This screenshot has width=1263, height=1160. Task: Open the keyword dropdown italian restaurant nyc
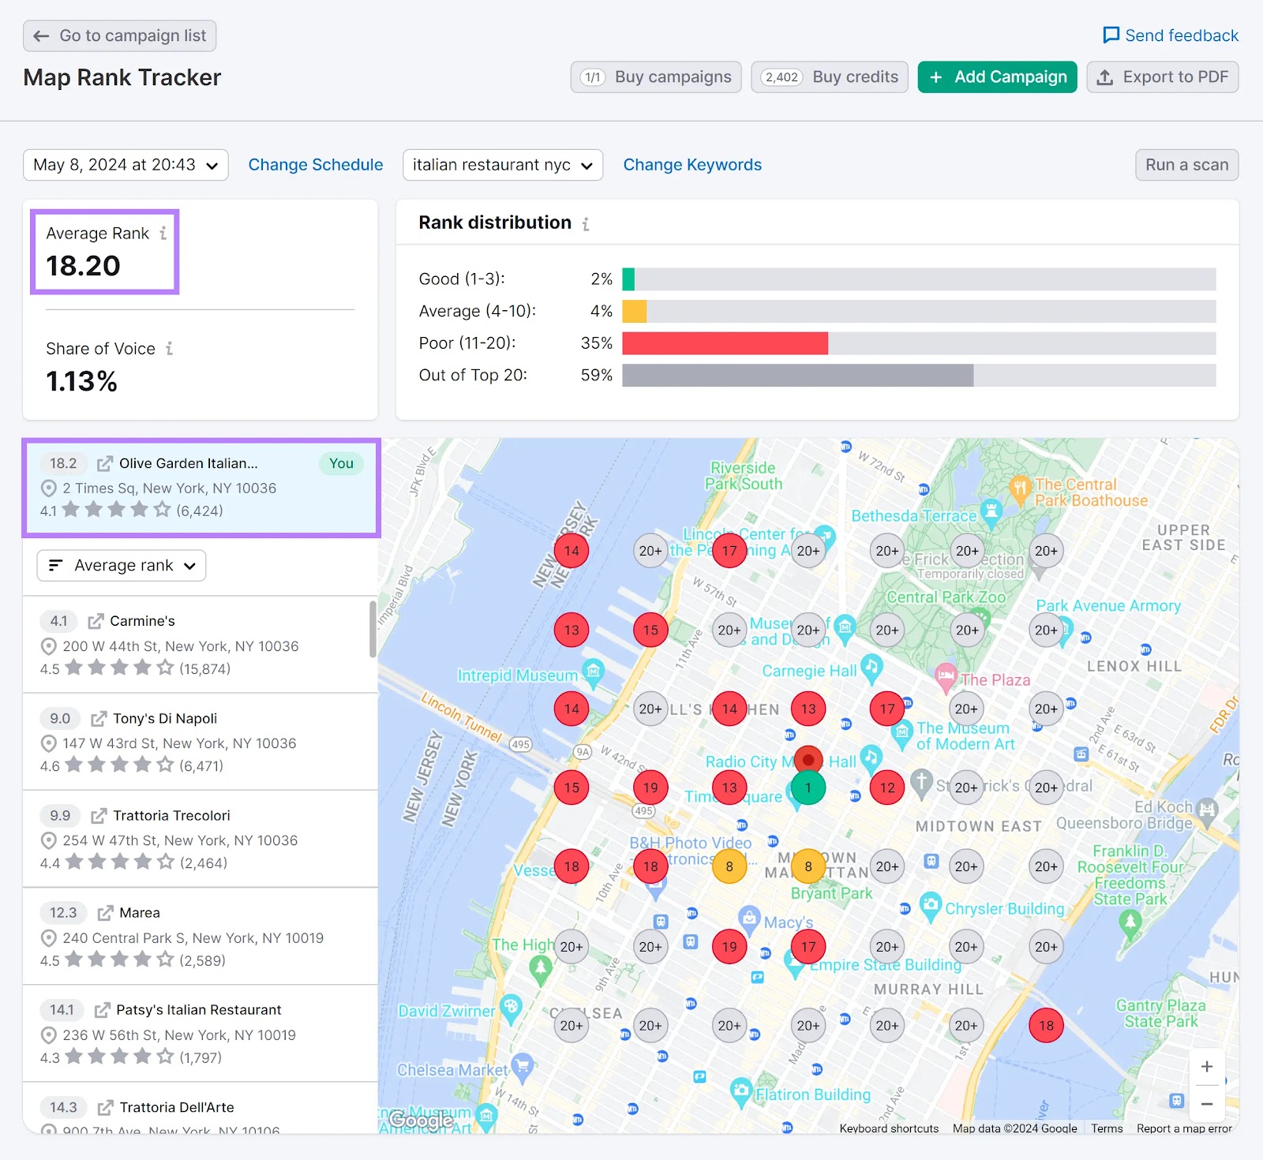click(503, 165)
